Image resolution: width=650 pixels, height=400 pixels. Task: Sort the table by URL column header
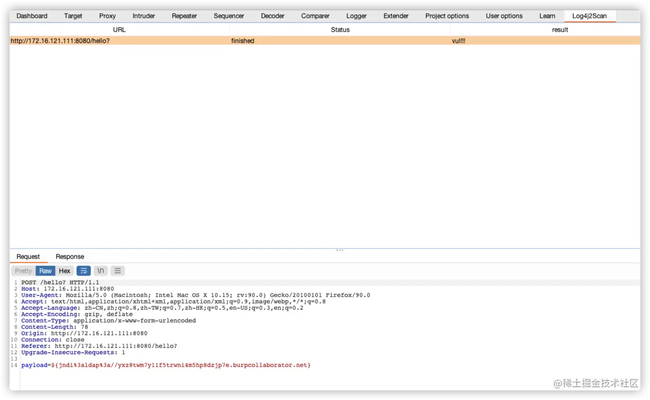(x=119, y=30)
